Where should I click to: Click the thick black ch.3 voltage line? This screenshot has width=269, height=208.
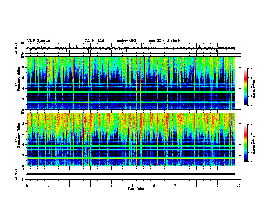pos(131,174)
